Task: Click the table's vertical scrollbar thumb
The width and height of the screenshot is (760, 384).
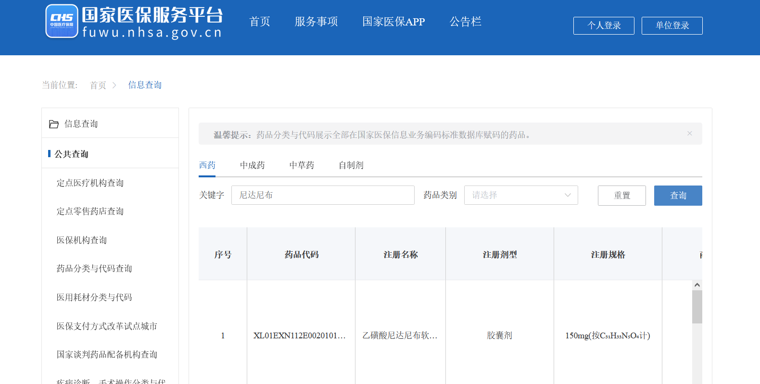Action: point(697,307)
